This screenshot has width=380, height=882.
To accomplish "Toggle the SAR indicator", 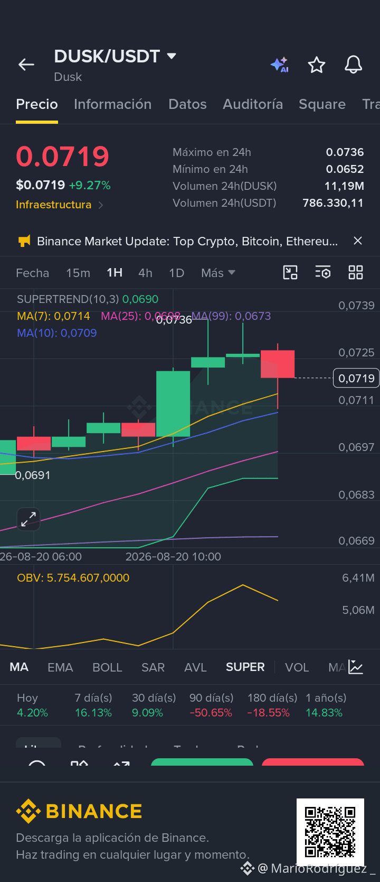I will [x=153, y=667].
